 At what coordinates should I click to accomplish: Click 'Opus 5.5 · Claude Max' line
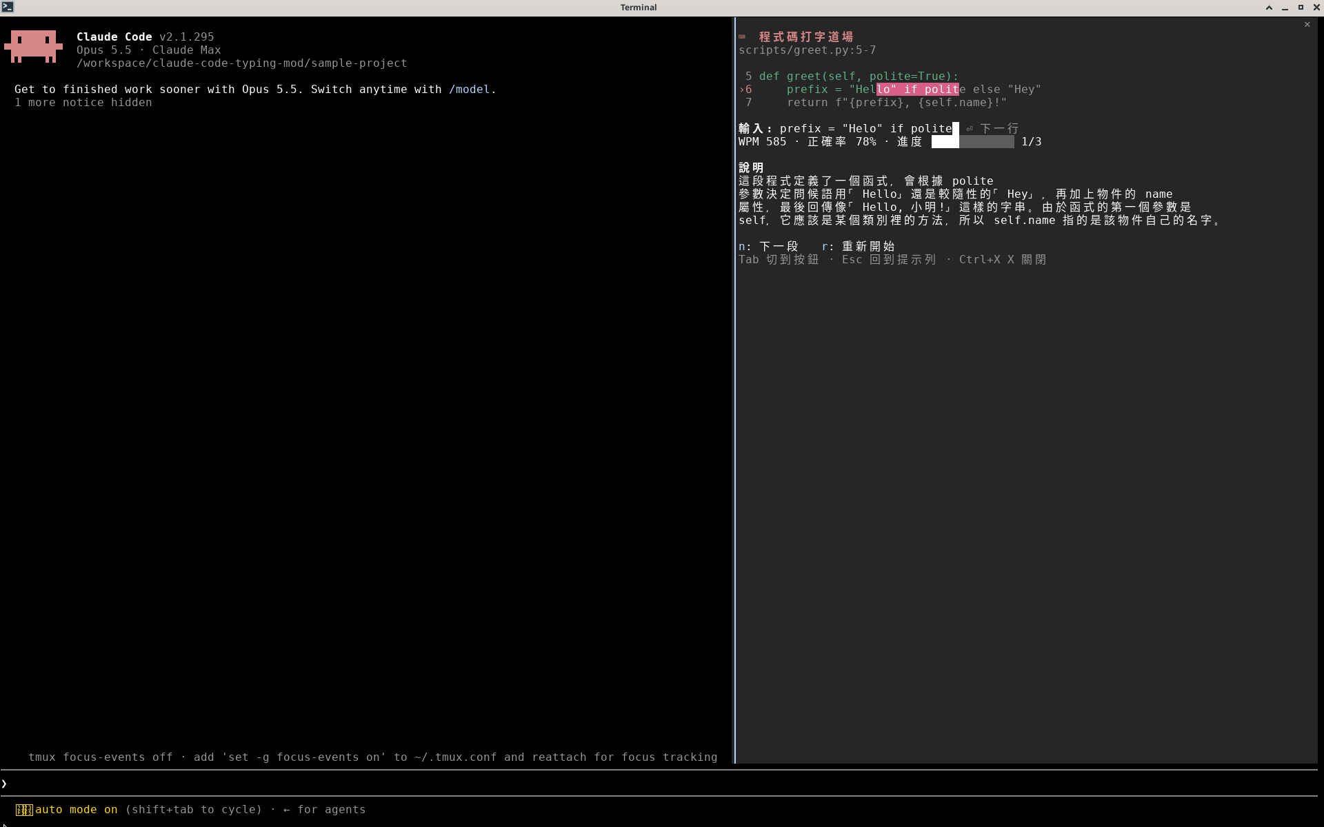[x=148, y=50]
